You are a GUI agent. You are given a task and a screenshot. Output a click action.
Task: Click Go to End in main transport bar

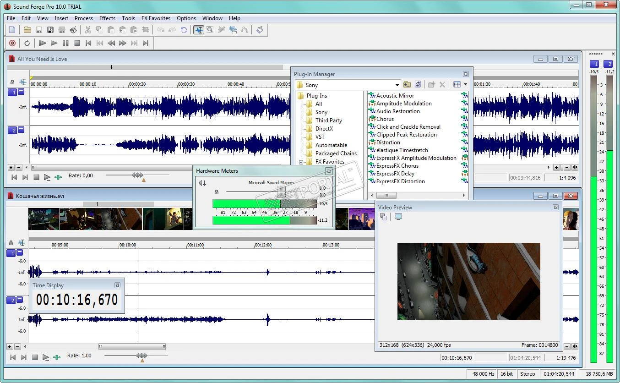point(146,43)
